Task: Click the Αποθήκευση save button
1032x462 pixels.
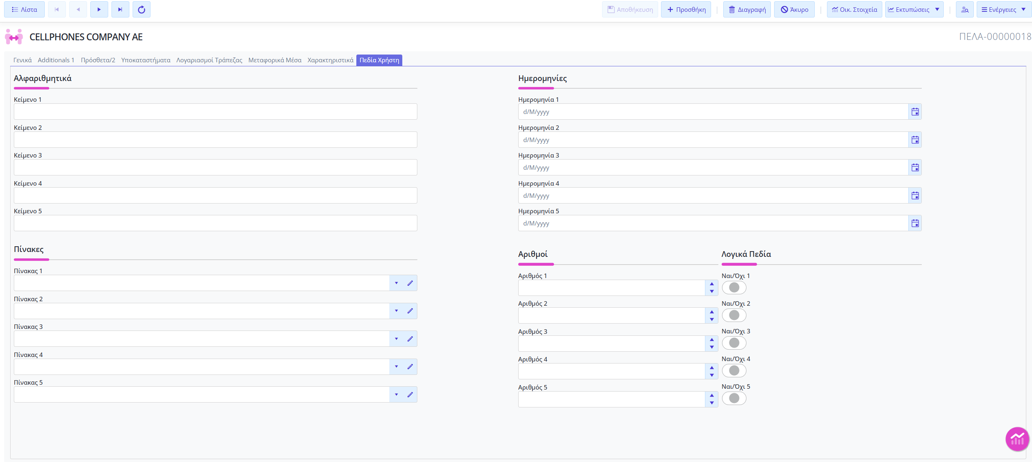Action: click(630, 9)
